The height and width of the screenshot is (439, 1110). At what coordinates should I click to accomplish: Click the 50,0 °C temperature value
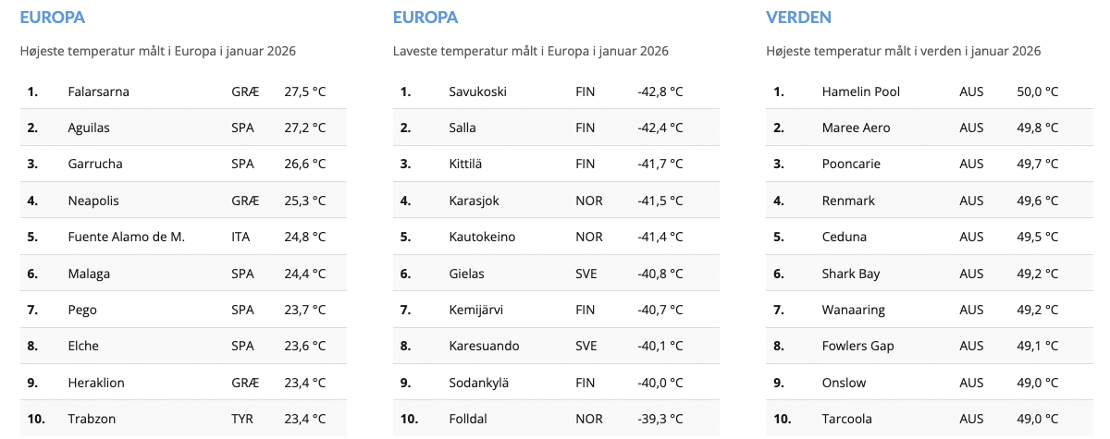[x=1037, y=91]
